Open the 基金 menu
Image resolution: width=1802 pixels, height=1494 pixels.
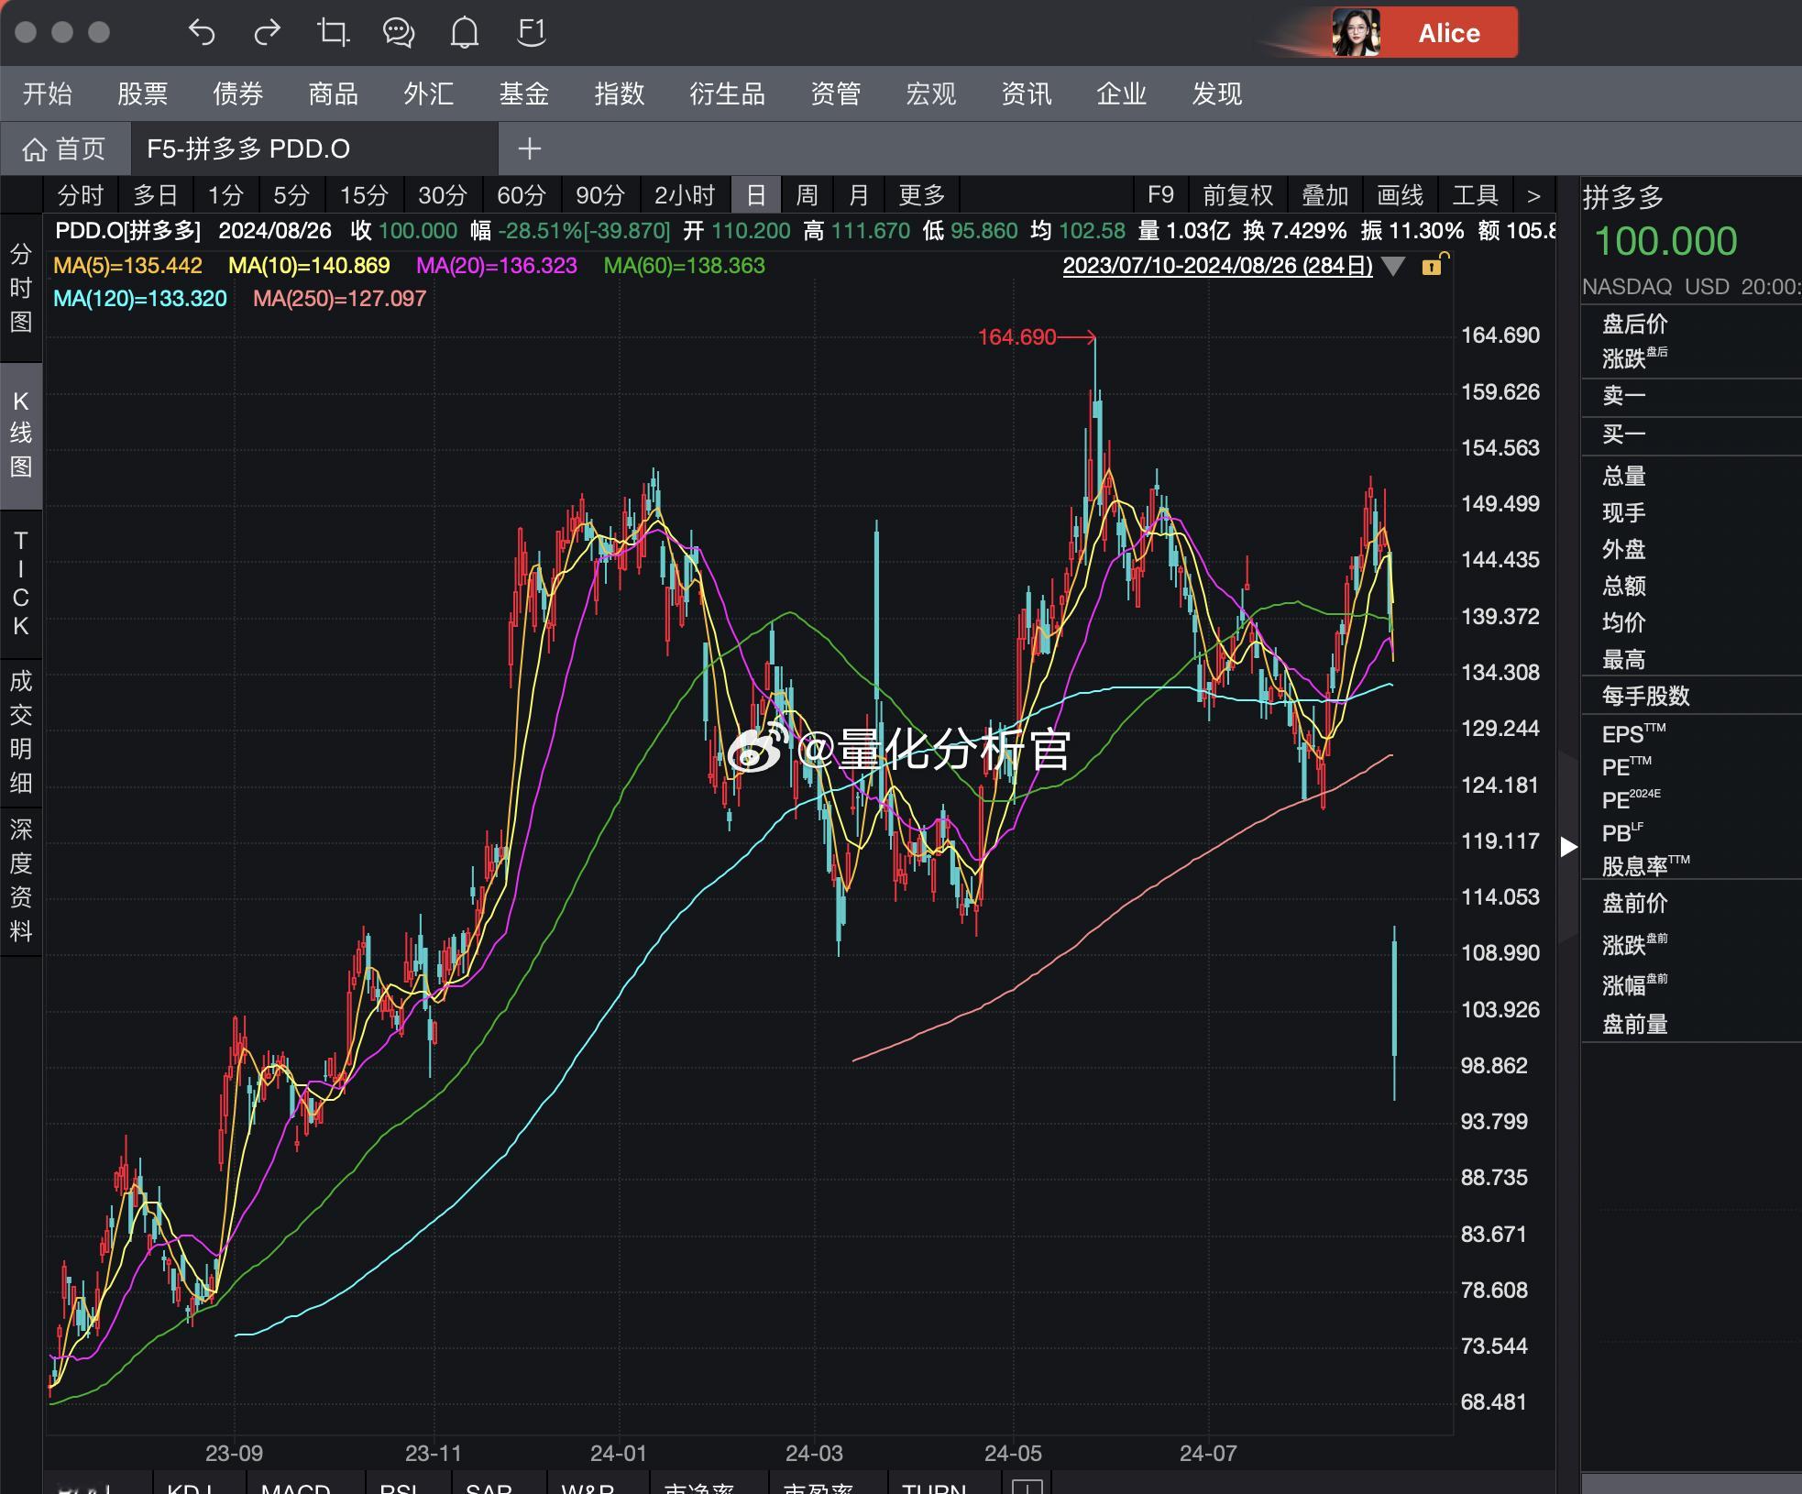point(524,93)
